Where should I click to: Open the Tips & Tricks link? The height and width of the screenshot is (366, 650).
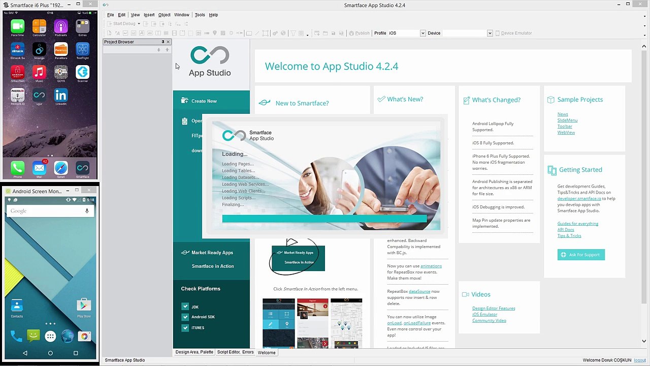point(569,236)
